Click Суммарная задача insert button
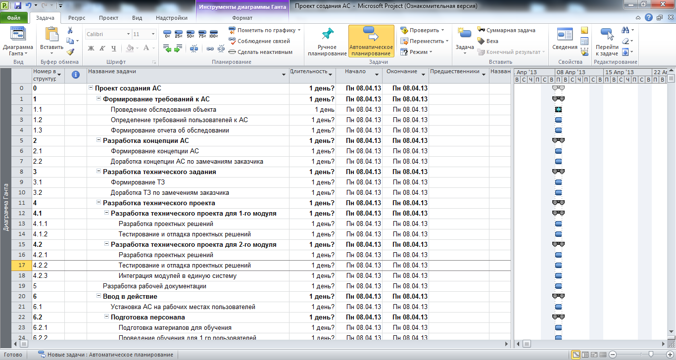Viewport: 676px width, 360px height. (506, 30)
